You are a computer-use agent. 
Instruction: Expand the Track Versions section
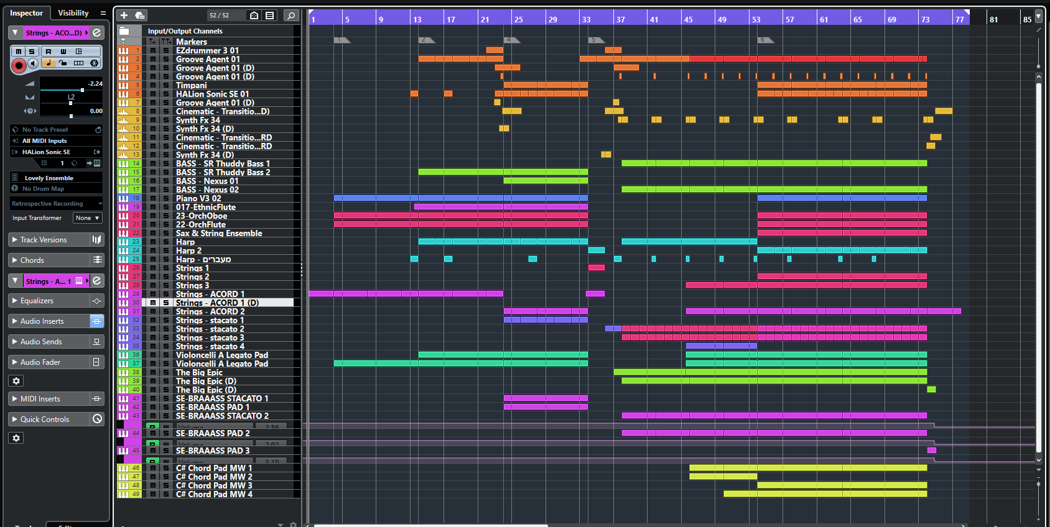[15, 239]
